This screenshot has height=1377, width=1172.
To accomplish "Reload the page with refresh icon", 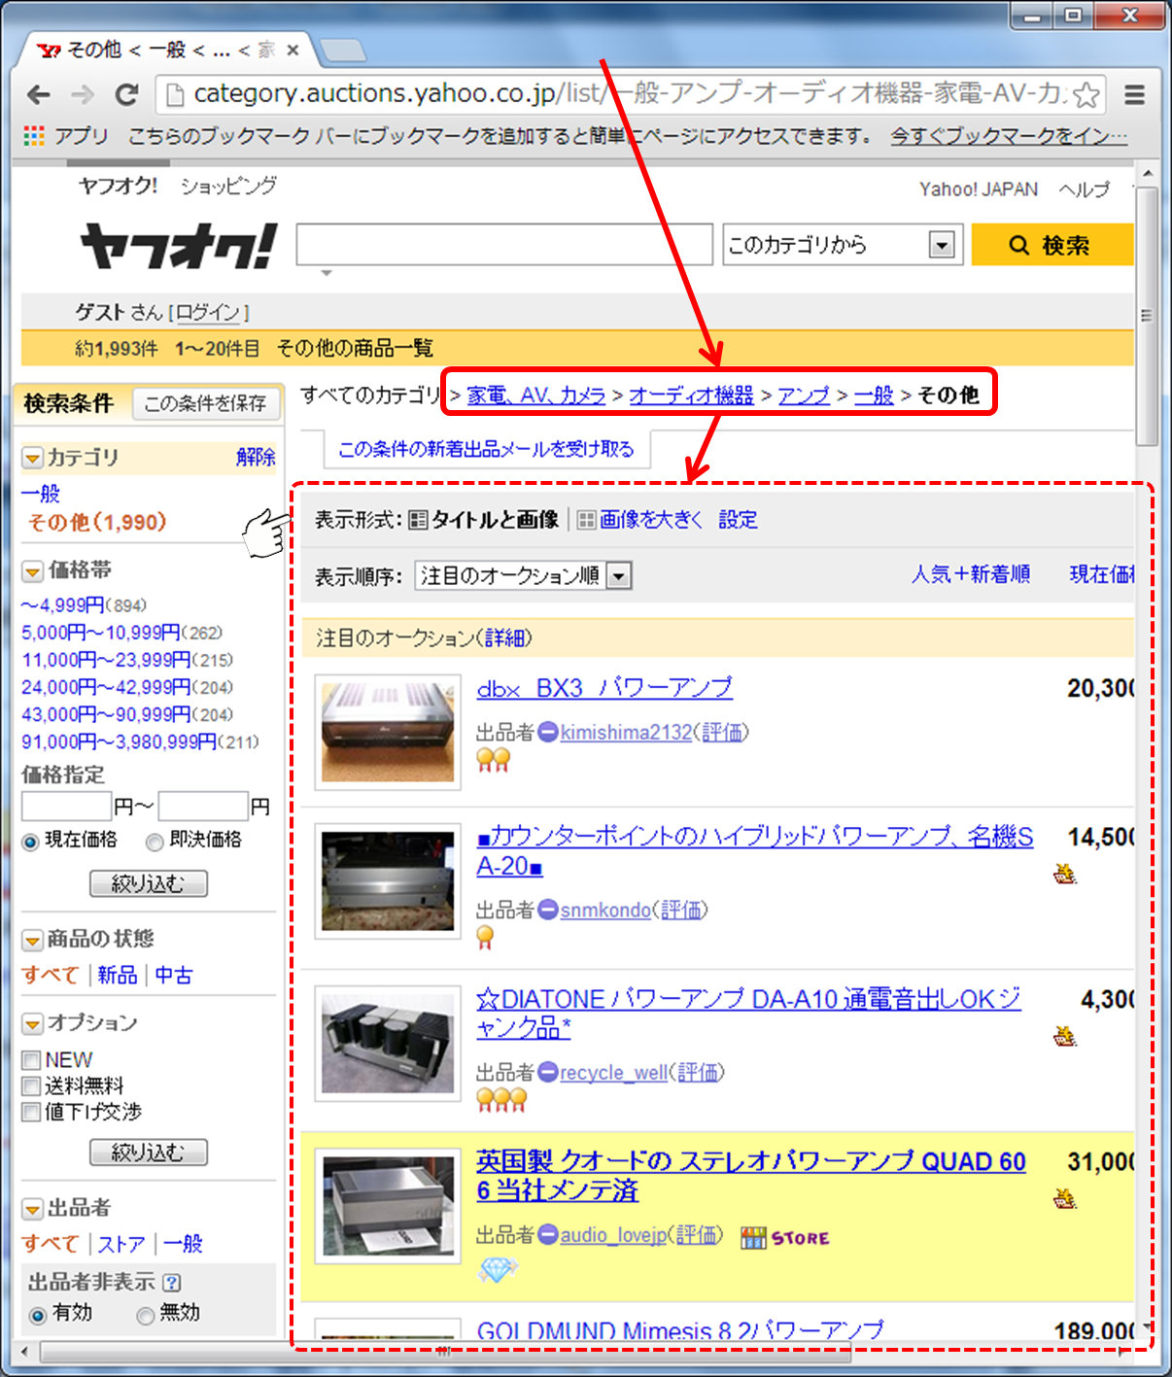I will point(126,95).
